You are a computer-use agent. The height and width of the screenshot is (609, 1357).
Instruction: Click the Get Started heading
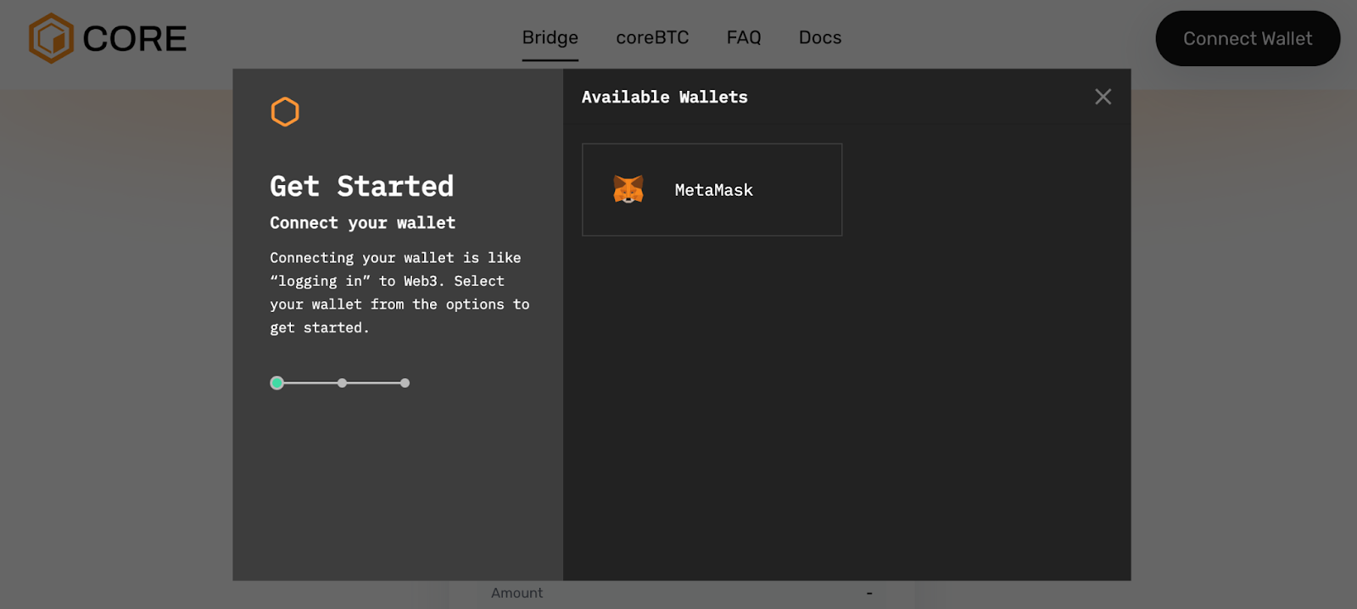pyautogui.click(x=361, y=187)
